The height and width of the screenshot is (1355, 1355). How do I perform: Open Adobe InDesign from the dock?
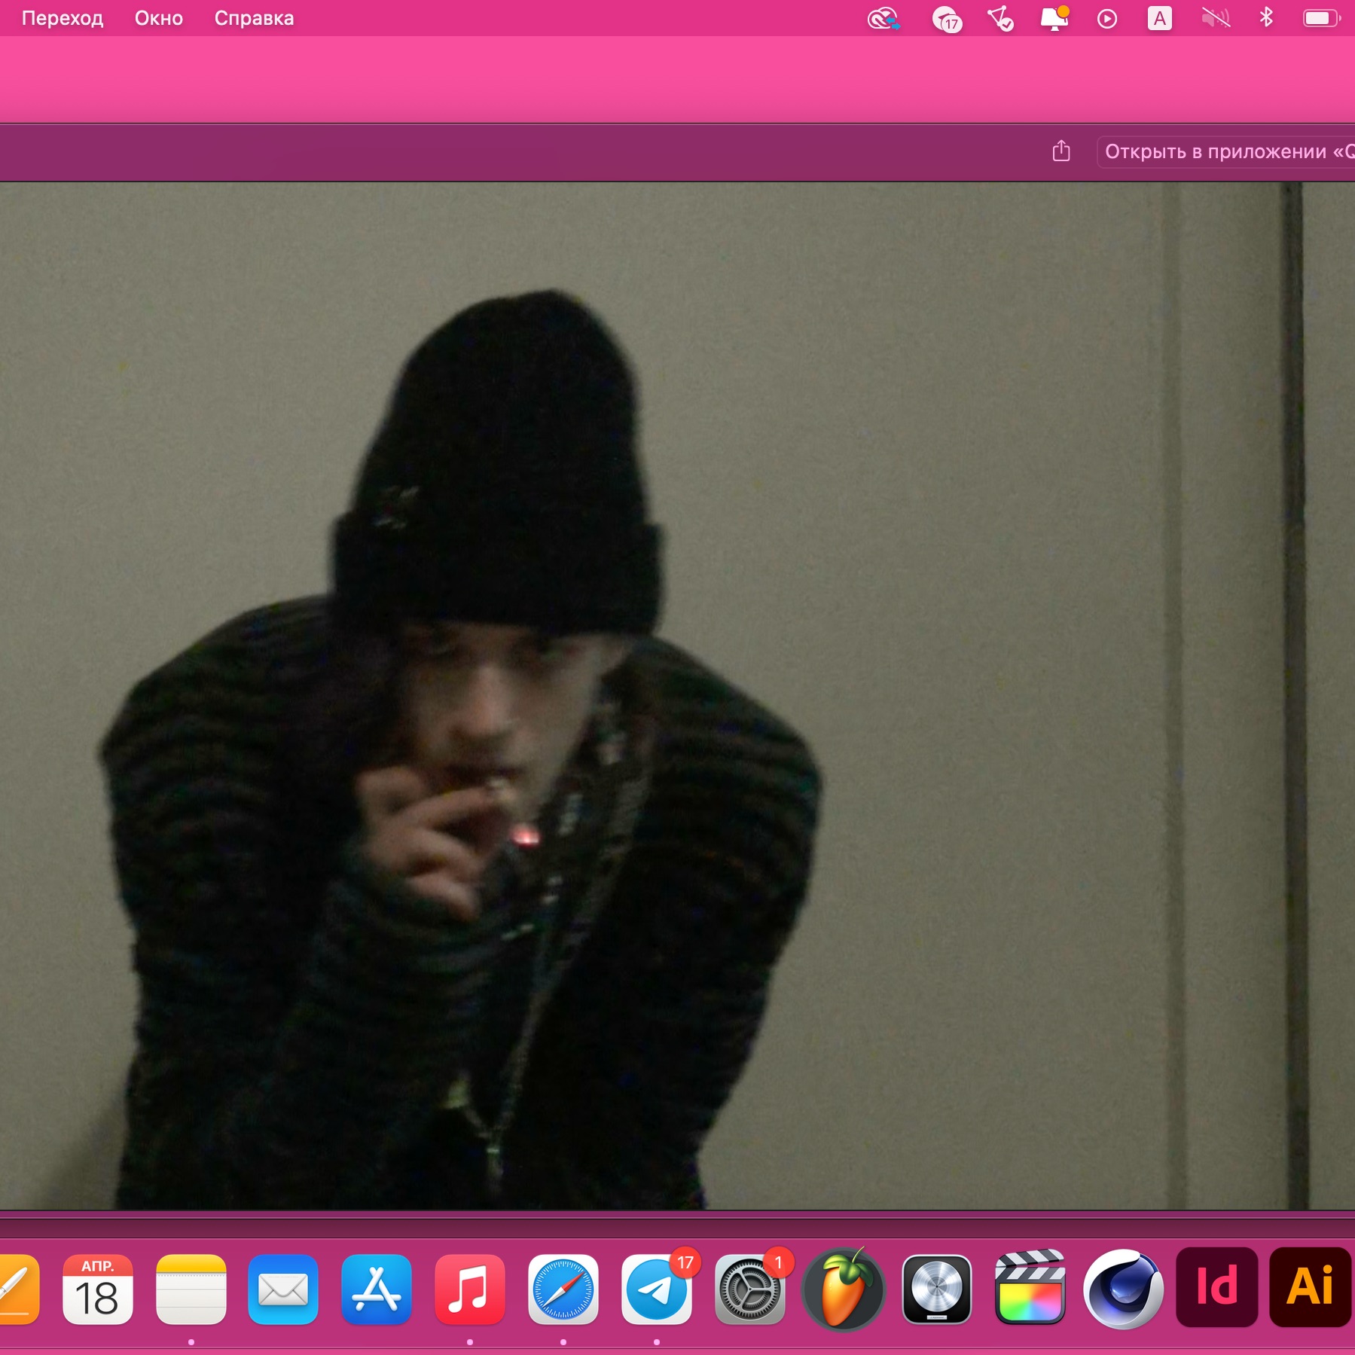1216,1287
